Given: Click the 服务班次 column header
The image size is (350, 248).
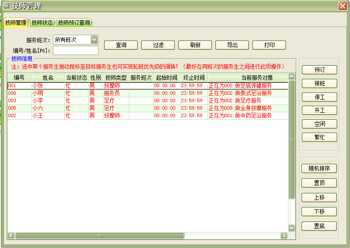Looking at the screenshot, I should tap(141, 78).
